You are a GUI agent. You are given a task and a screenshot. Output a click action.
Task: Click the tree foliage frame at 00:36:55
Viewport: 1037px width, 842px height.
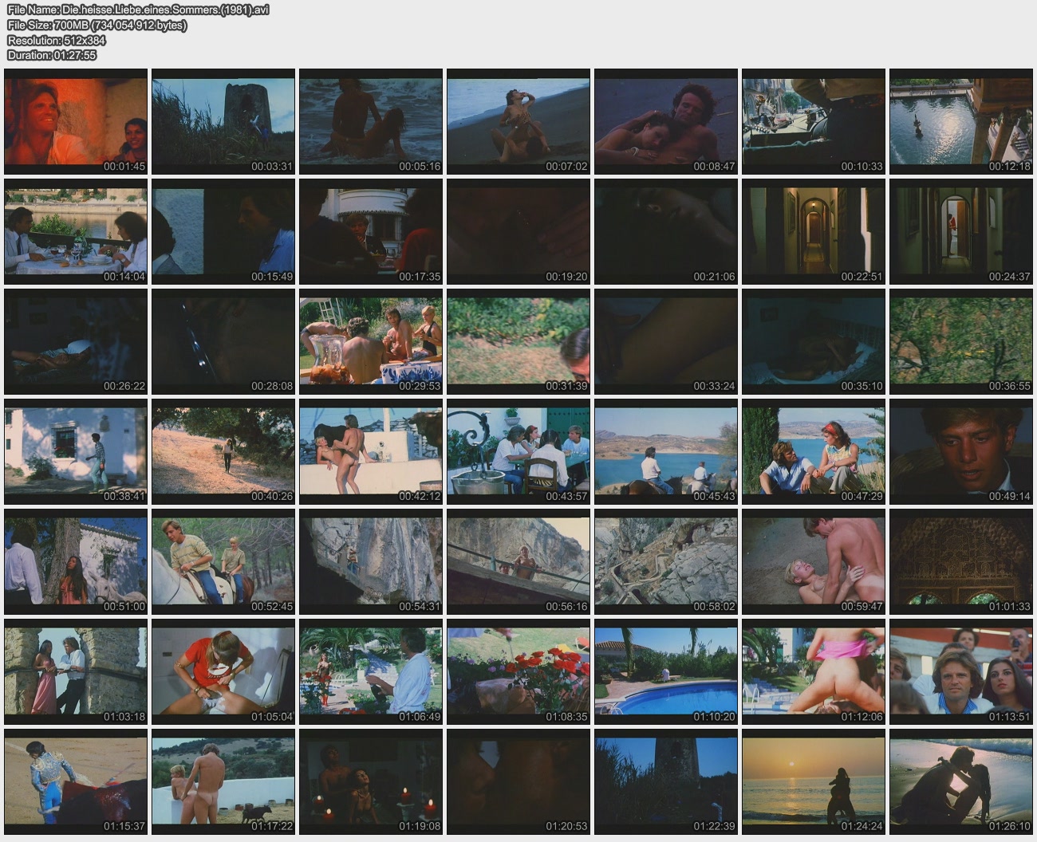tap(960, 341)
